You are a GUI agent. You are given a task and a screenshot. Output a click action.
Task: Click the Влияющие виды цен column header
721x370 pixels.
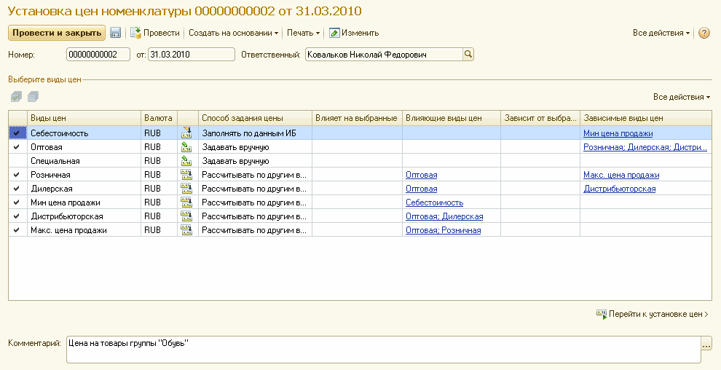[451, 118]
